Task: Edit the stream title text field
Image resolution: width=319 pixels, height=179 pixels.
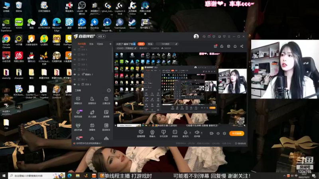Action: tap(126, 44)
